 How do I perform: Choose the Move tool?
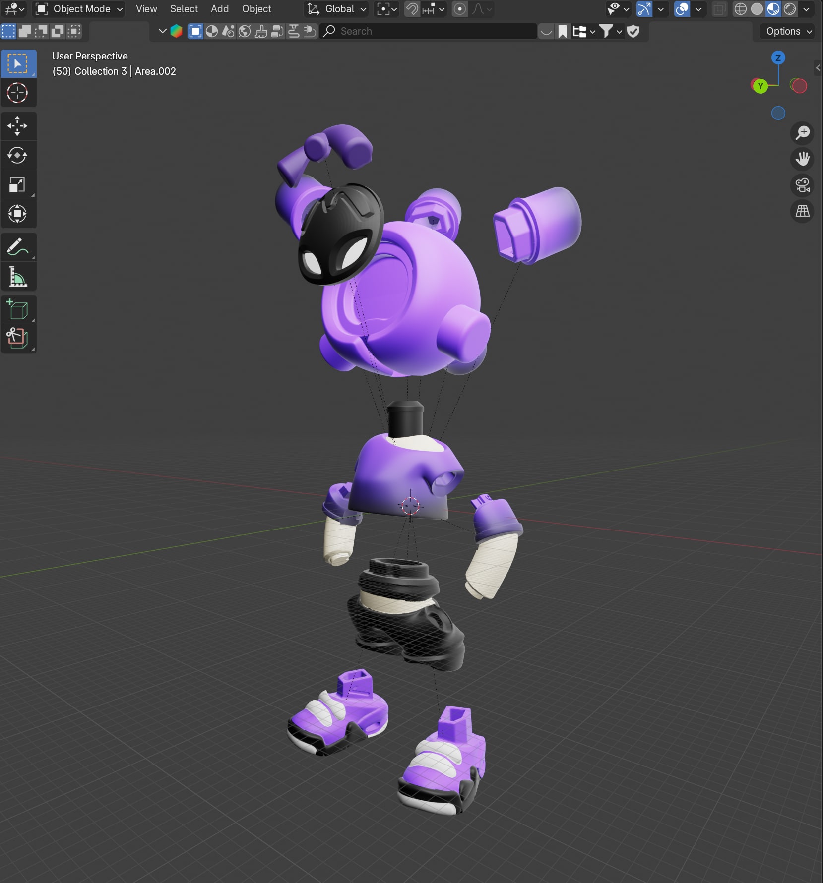coord(18,126)
